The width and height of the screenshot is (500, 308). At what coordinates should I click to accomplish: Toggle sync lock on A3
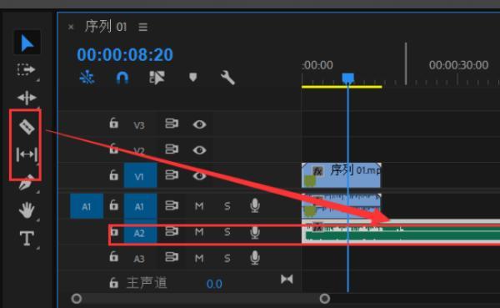(x=172, y=257)
